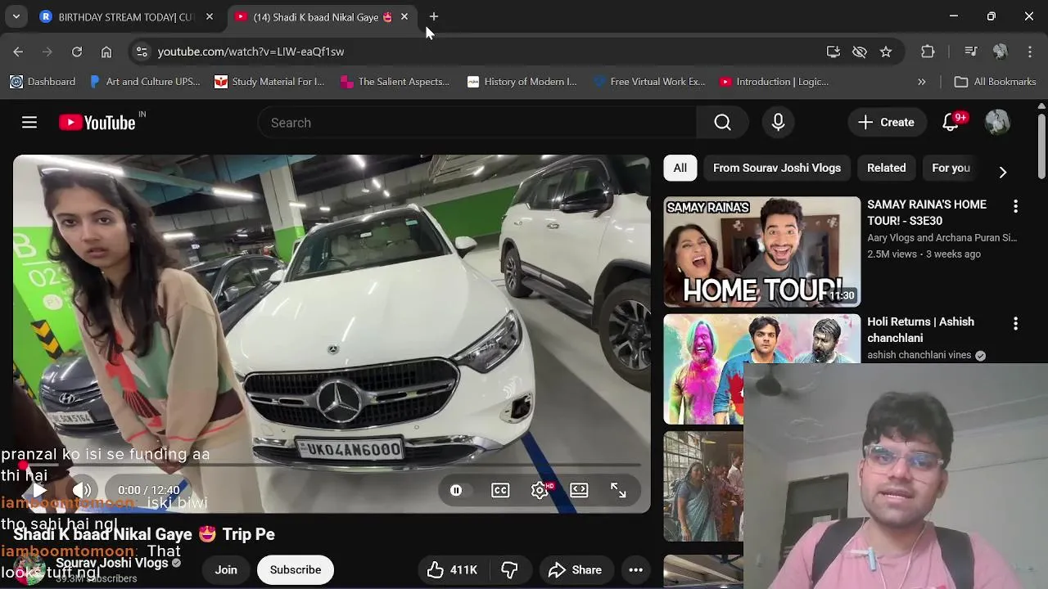Open Dashboard bookmark
1048x589 pixels.
click(43, 82)
